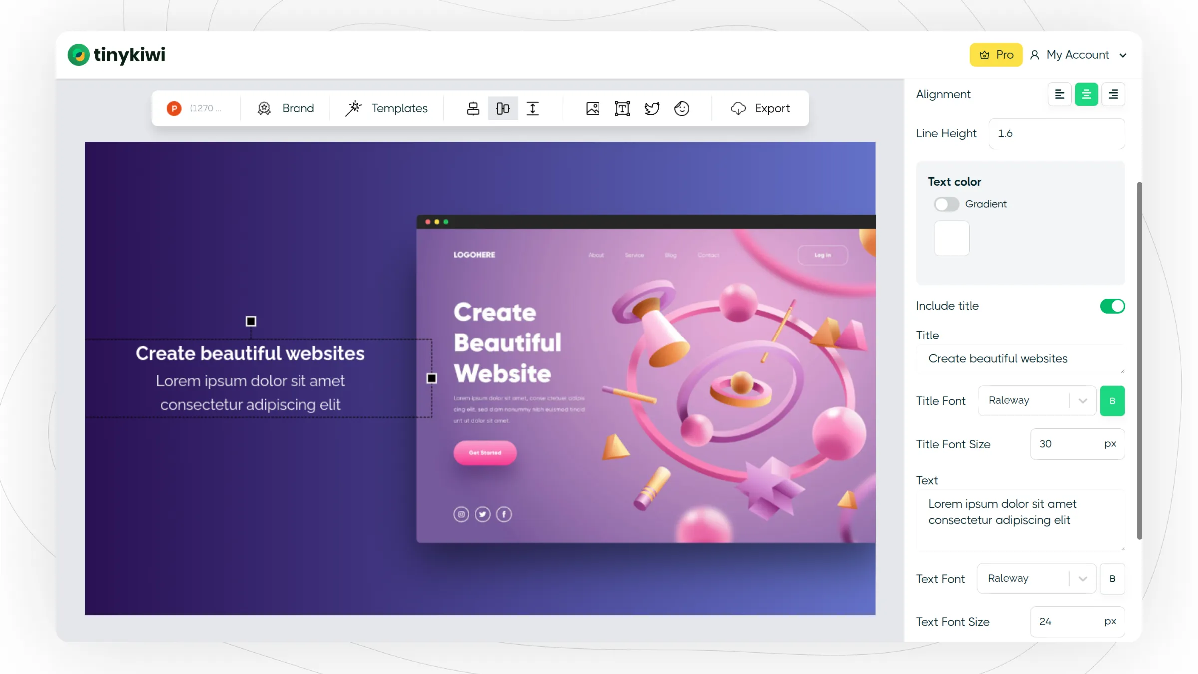The width and height of the screenshot is (1198, 674).
Task: Toggle bold for the text font
Action: tap(1112, 578)
